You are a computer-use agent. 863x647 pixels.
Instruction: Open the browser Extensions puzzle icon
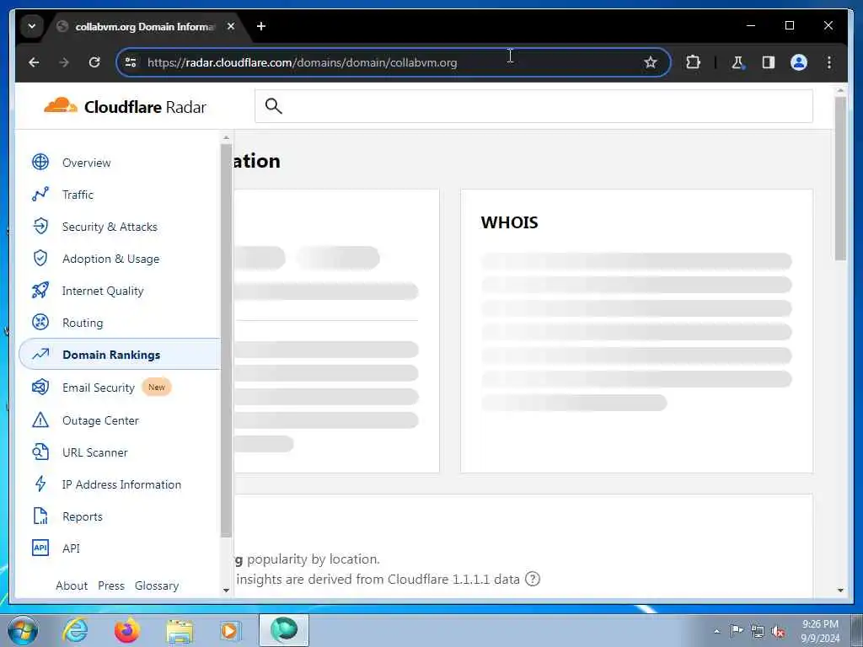tap(693, 62)
